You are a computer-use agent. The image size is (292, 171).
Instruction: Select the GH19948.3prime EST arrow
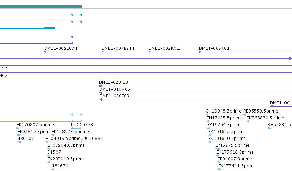coord(207,115)
